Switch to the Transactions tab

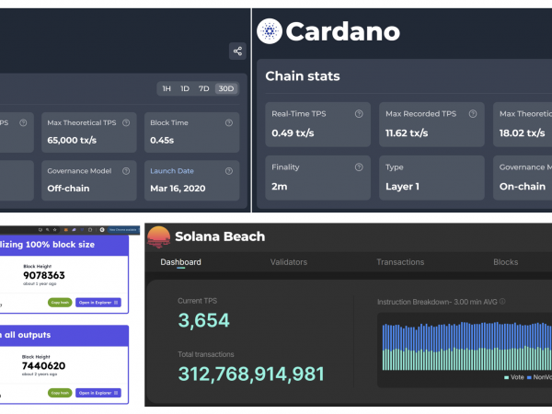(x=400, y=262)
